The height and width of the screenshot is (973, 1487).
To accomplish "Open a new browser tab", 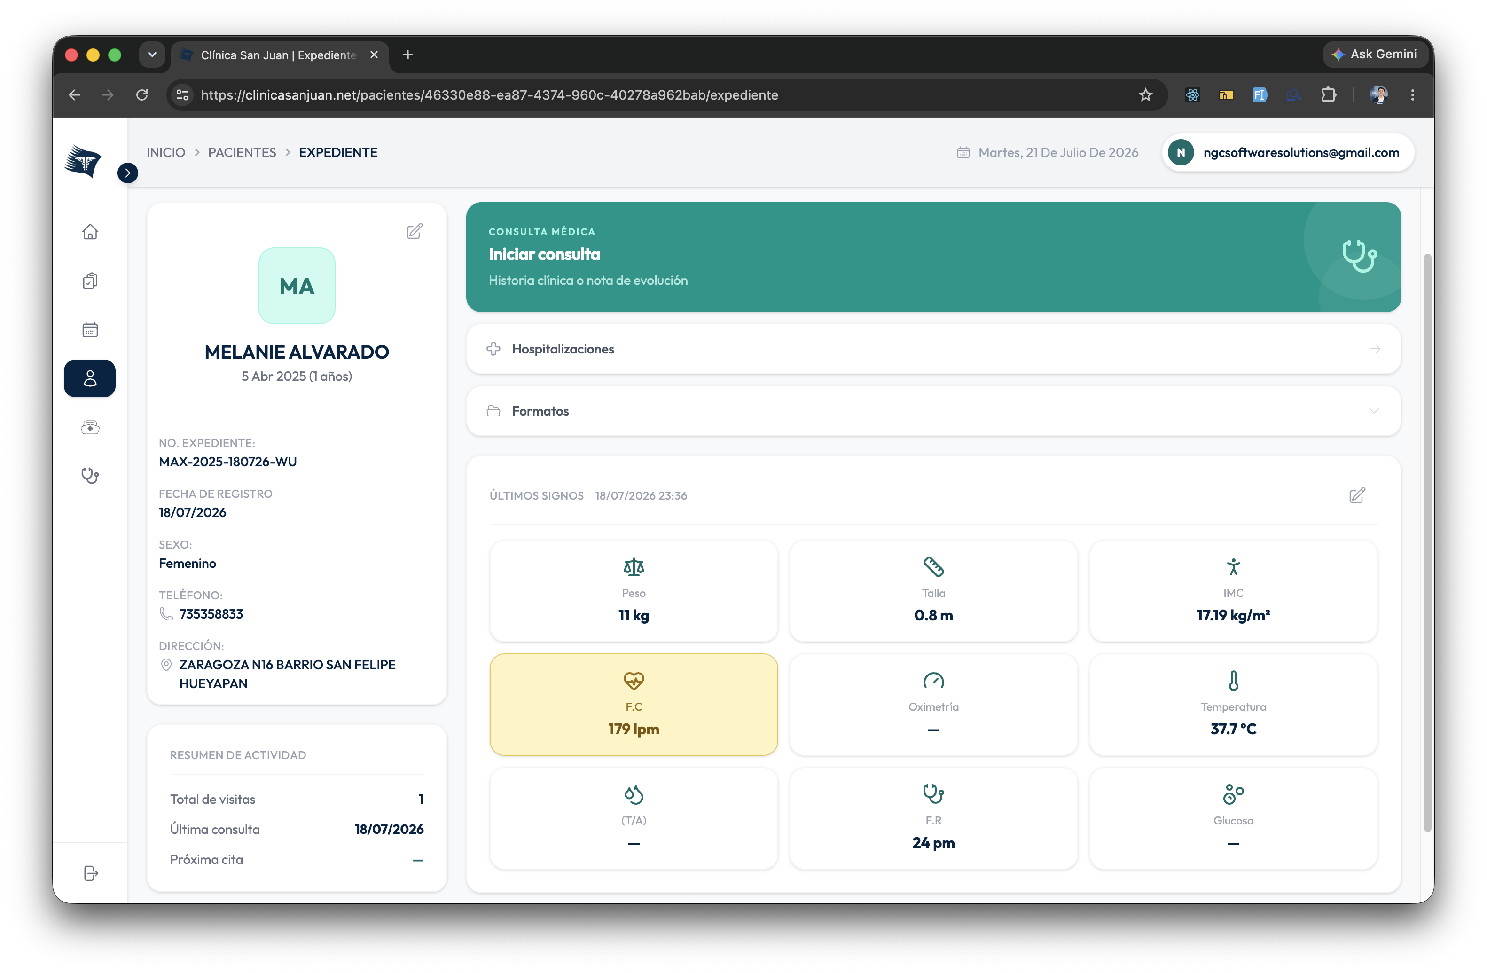I will pos(408,55).
